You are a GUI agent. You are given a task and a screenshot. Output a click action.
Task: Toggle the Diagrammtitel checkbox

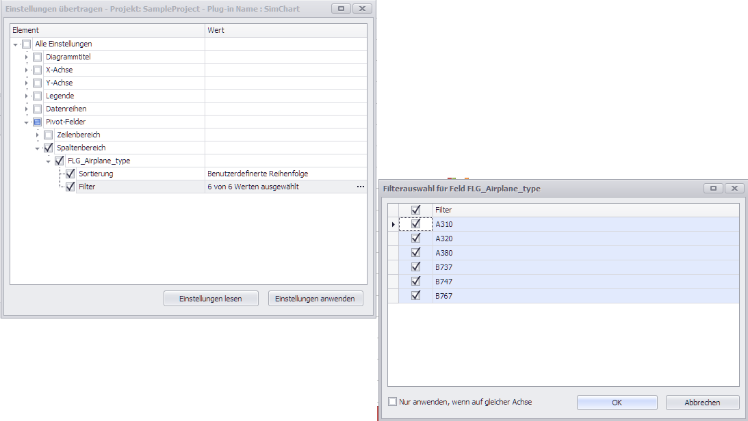(38, 57)
